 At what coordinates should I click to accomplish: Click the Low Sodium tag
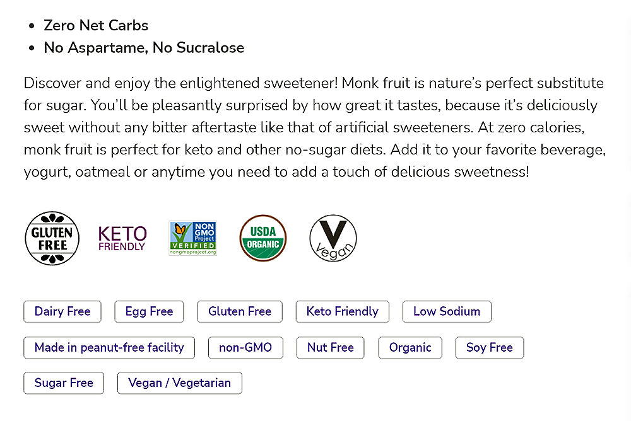(x=447, y=311)
